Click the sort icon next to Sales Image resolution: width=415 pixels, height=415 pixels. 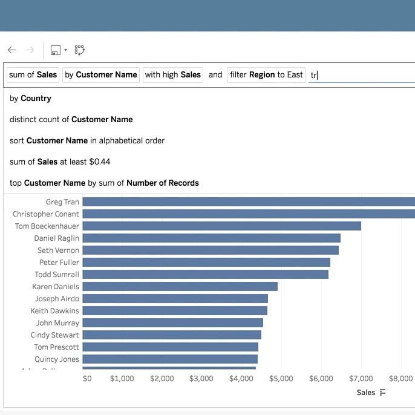[x=382, y=393]
